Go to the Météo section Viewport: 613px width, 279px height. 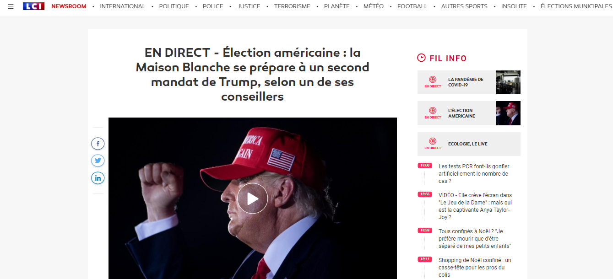click(374, 6)
